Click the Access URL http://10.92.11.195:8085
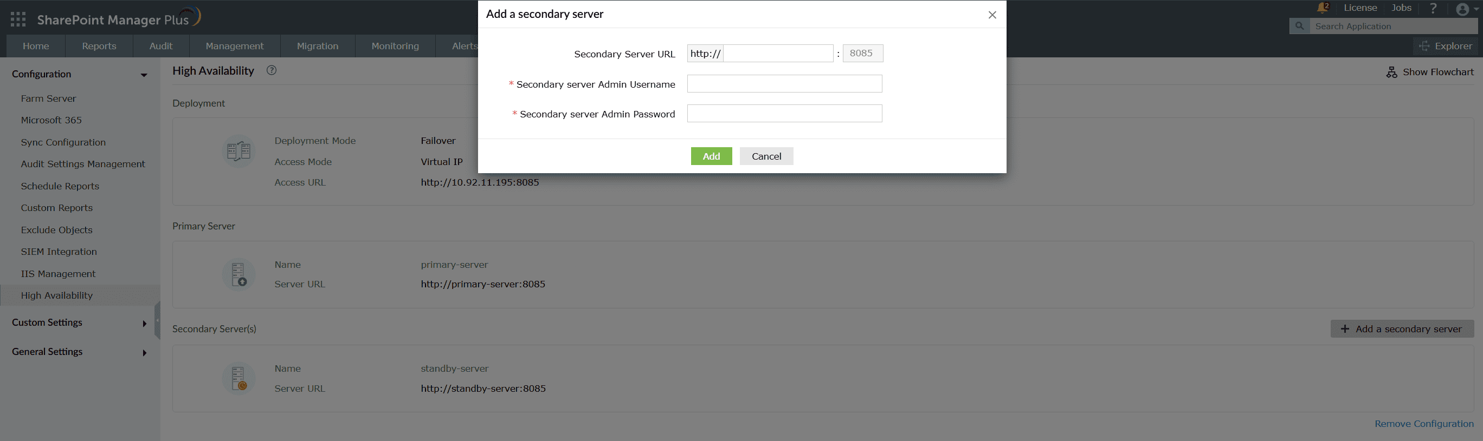 click(480, 183)
